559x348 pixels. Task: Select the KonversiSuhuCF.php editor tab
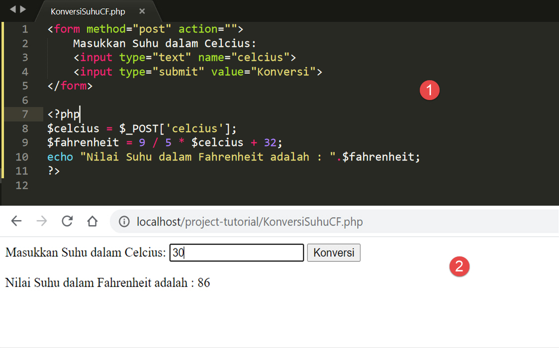pos(88,11)
